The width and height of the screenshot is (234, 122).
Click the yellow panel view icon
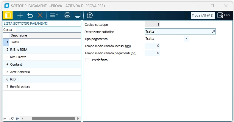[x=7, y=15]
